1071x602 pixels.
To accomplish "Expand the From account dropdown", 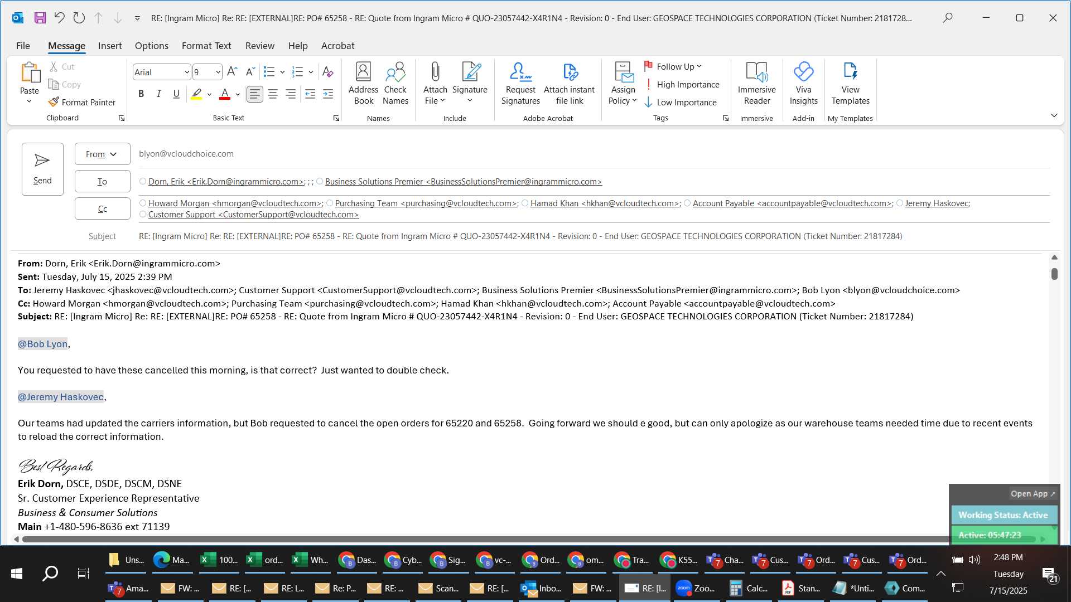I will tap(102, 154).
